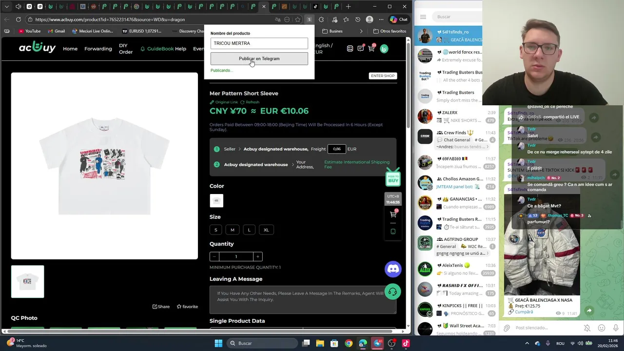
Task: Click Refresh price link
Action: tap(250, 102)
